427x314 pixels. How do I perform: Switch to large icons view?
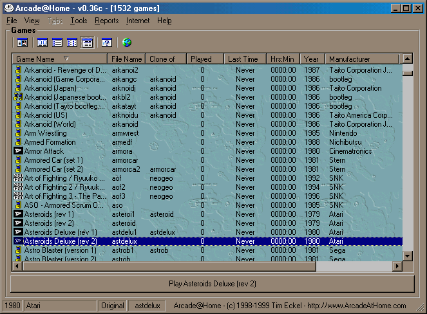coord(43,42)
